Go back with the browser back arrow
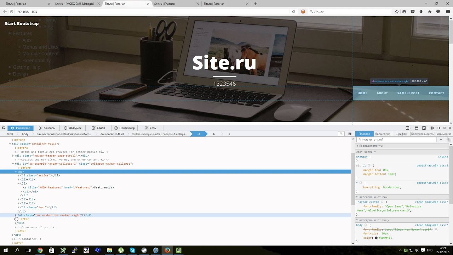 point(5,12)
